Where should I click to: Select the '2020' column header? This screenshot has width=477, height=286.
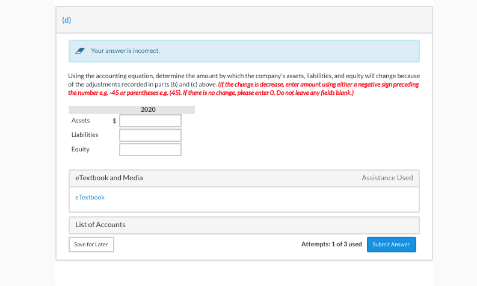[148, 109]
